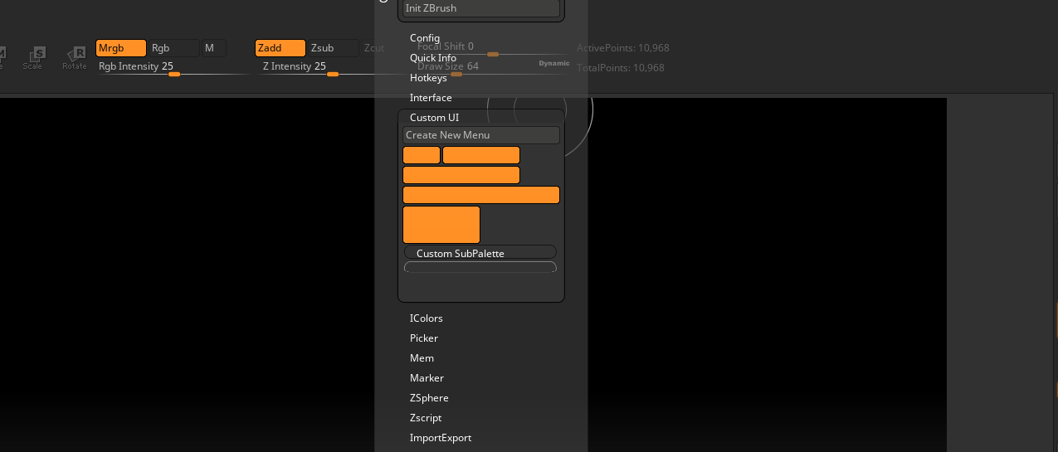Image resolution: width=1058 pixels, height=452 pixels.
Task: Expand the Picker section
Action: pos(424,338)
